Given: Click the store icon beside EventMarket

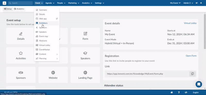Looking at the screenshot, I should pyautogui.click(x=37, y=50).
